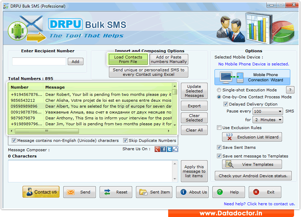Click the Clear All button
The width and height of the screenshot is (301, 217).
(x=194, y=130)
